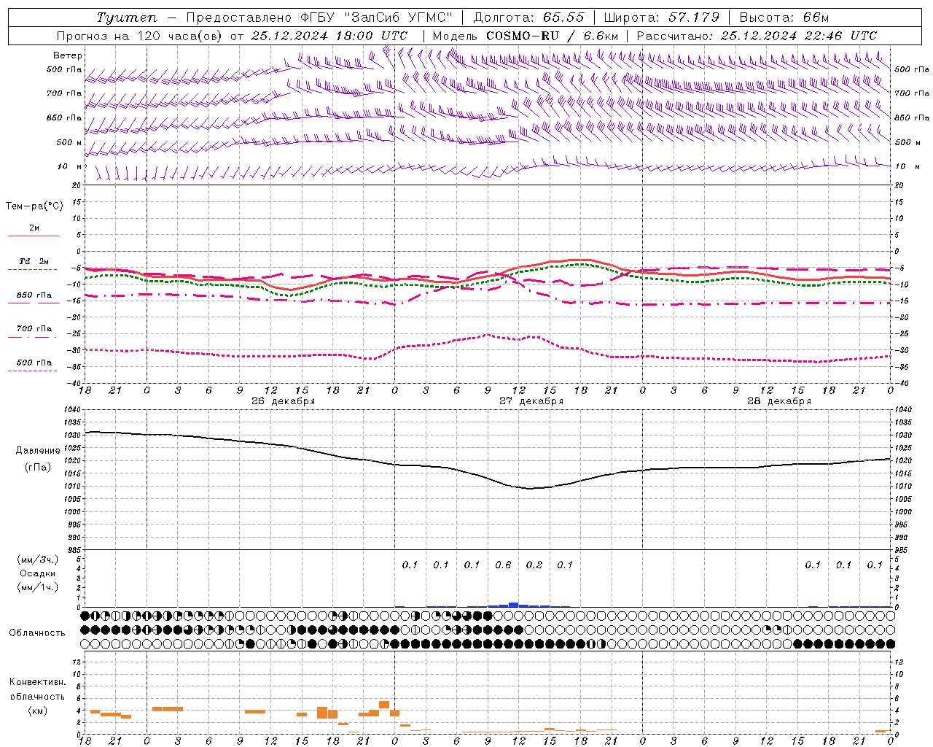The image size is (933, 747).
Task: Click the '(мм/3ч.)' precipitation unit label
Action: [x=38, y=560]
